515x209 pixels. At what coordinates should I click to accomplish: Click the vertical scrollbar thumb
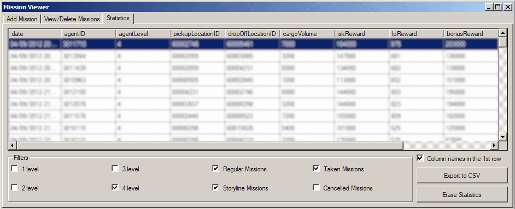click(x=502, y=42)
